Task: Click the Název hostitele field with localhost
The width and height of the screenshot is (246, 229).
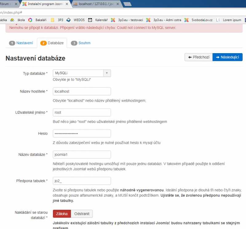Action: click(82, 91)
